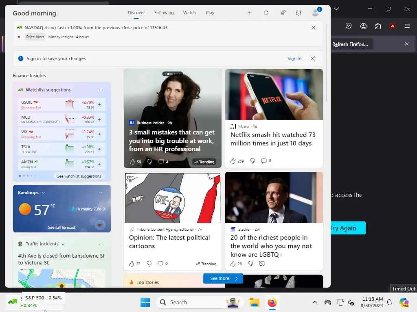The image size is (417, 312).
Task: Dislike the richest people LGBTQ+ article
Action: [250, 264]
